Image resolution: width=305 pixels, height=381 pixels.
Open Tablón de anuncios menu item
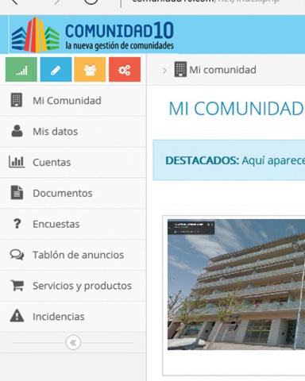(73, 255)
